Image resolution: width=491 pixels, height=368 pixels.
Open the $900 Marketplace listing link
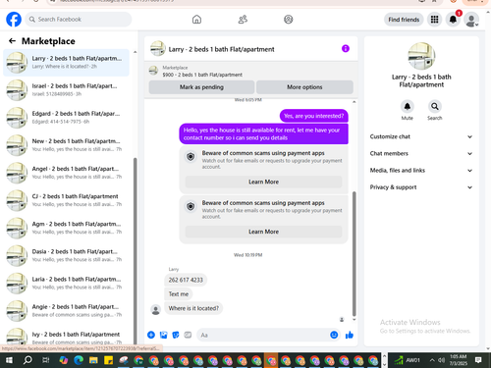click(x=202, y=75)
